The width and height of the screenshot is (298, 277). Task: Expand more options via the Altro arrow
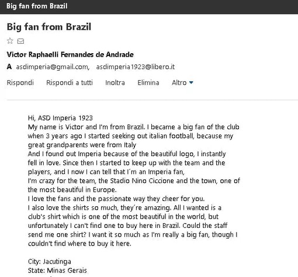[191, 82]
